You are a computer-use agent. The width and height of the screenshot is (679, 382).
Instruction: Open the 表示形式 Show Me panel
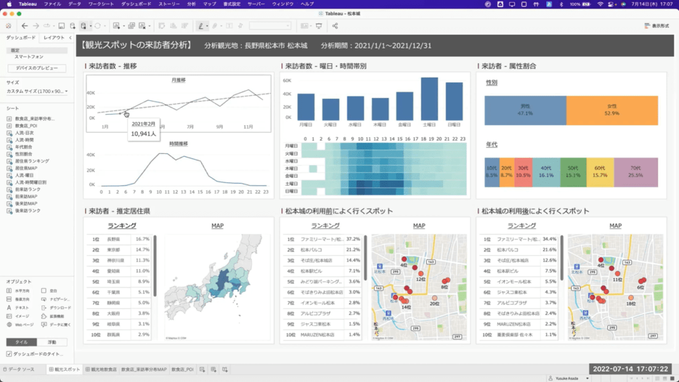[x=656, y=26]
